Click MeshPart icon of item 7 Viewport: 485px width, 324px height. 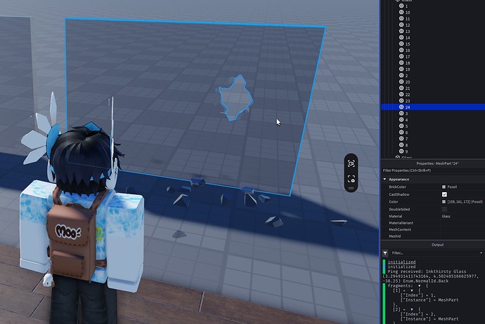pyautogui.click(x=401, y=139)
